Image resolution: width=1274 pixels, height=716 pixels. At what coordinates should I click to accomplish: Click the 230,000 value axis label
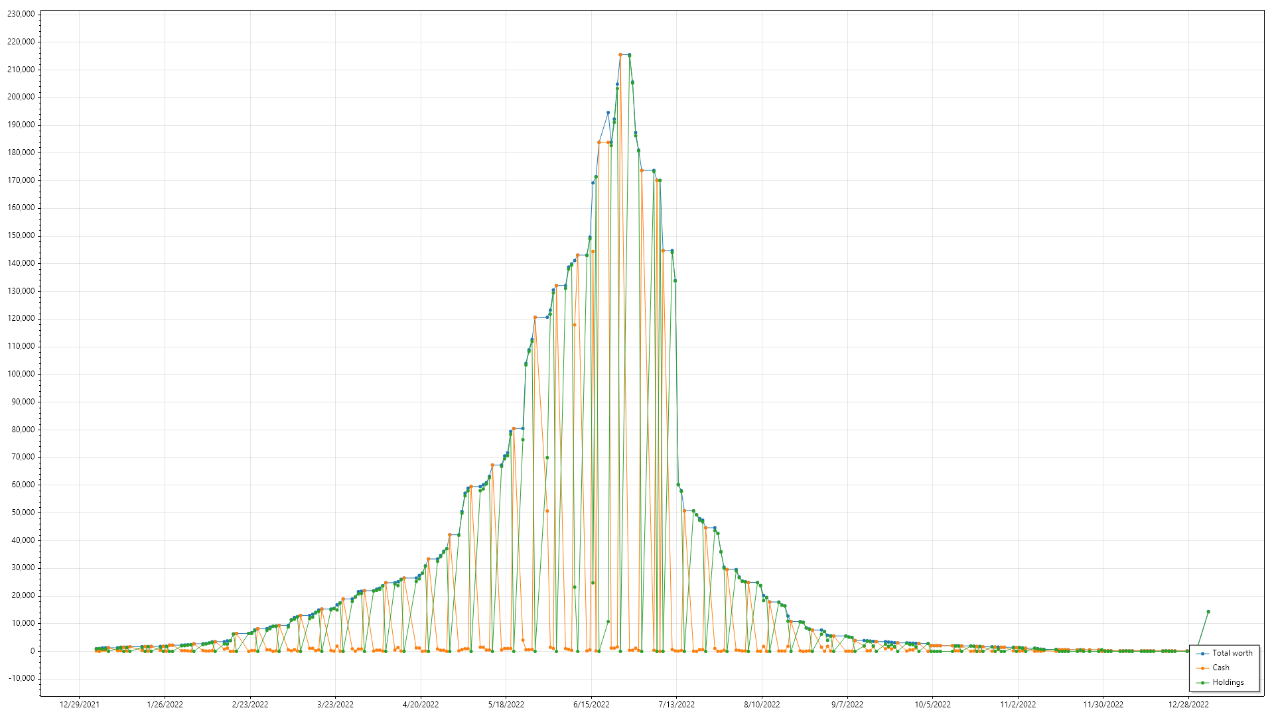point(21,14)
